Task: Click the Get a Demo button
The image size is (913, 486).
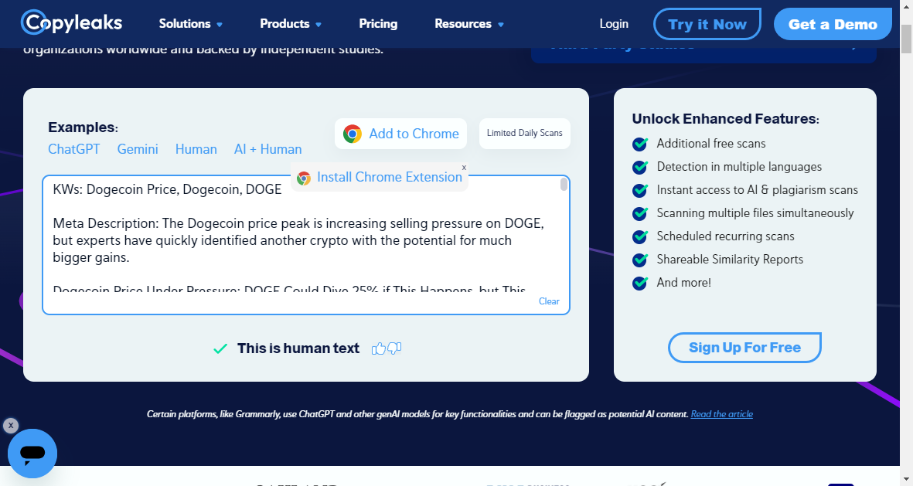Action: click(x=833, y=24)
